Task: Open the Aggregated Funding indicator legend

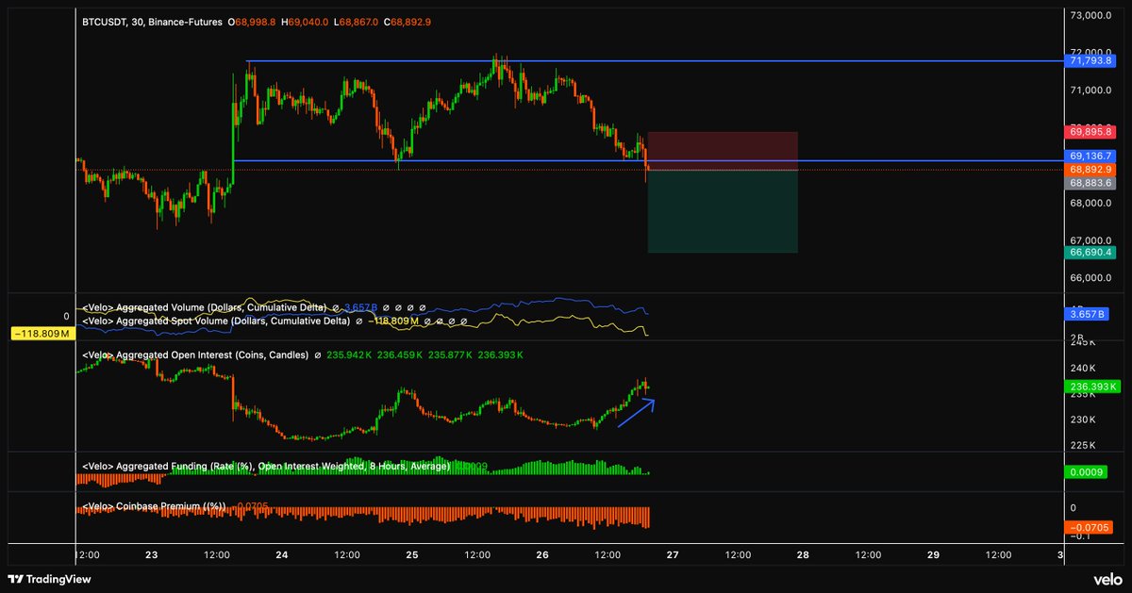Action: pyautogui.click(x=266, y=466)
